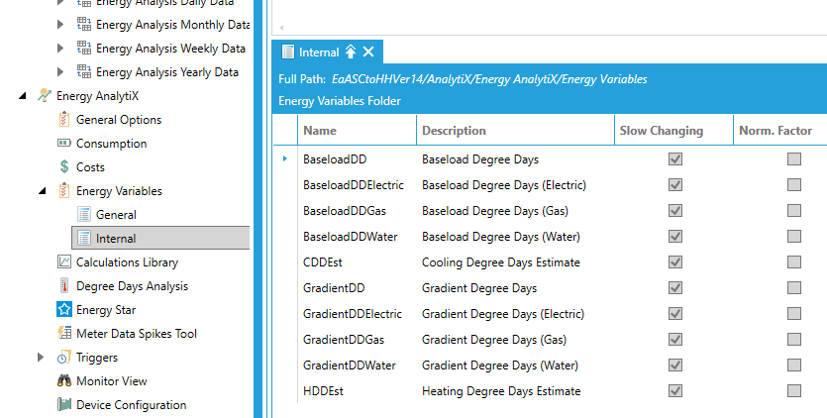Toggle Slow Changing checkbox for BaseloadDD

(x=675, y=158)
